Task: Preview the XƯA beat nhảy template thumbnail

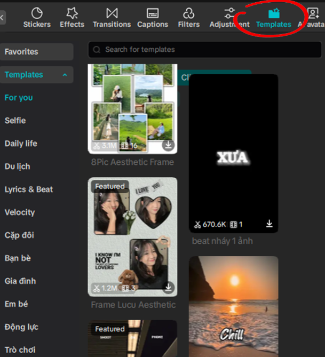Action: 233,153
